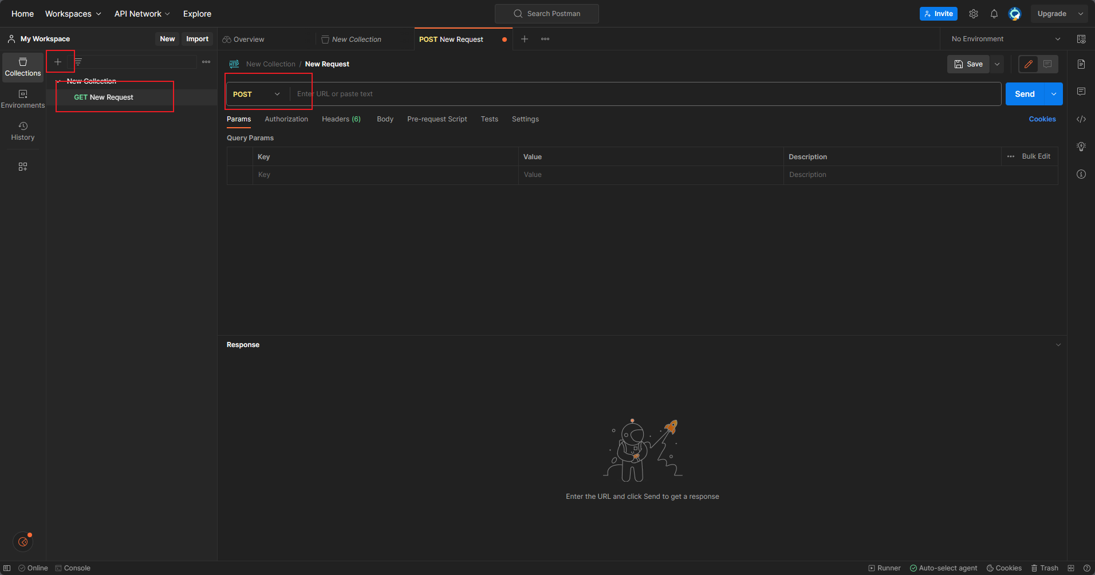Viewport: 1095px width, 575px height.
Task: Open the related requests lightbulb icon
Action: click(x=1081, y=147)
